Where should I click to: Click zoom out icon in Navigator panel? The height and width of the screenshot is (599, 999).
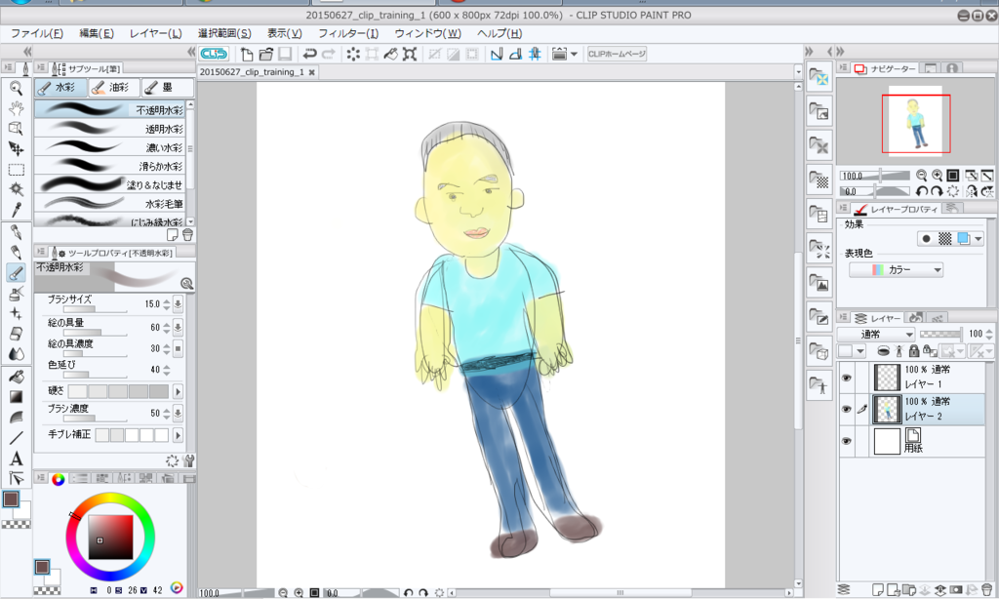point(921,176)
